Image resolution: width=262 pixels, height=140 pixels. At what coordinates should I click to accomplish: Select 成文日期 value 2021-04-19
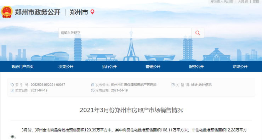click(x=39, y=90)
